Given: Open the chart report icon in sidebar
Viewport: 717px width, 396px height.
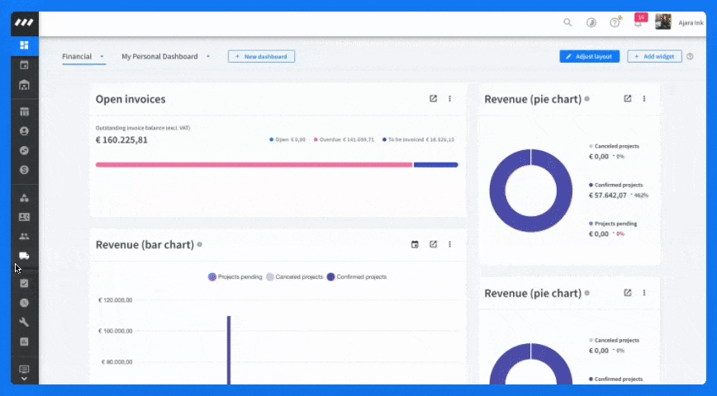Looking at the screenshot, I should tap(24, 342).
